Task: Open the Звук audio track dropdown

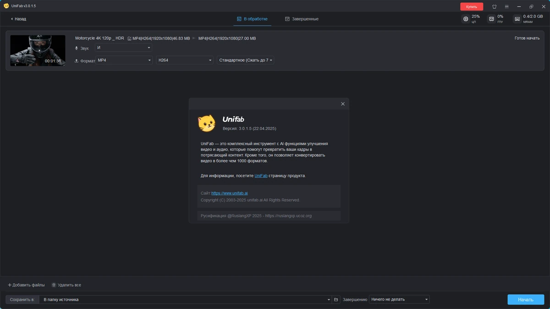Action: (123, 48)
